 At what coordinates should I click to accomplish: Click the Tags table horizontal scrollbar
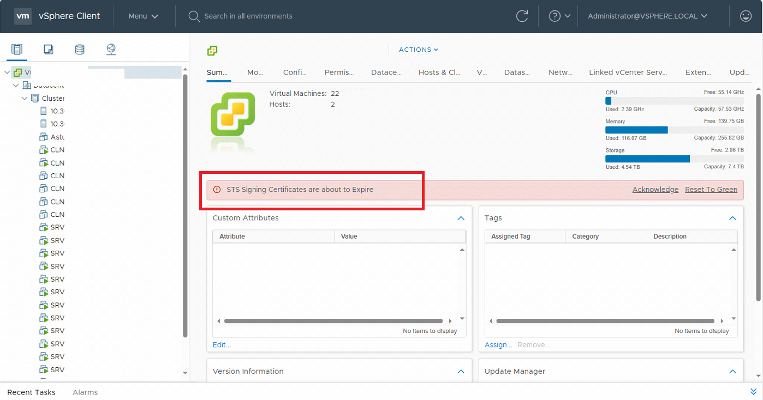(x=605, y=321)
